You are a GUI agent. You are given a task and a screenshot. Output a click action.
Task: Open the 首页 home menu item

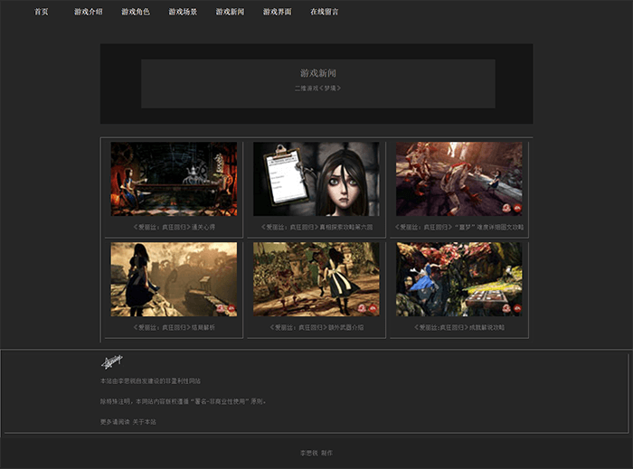42,13
